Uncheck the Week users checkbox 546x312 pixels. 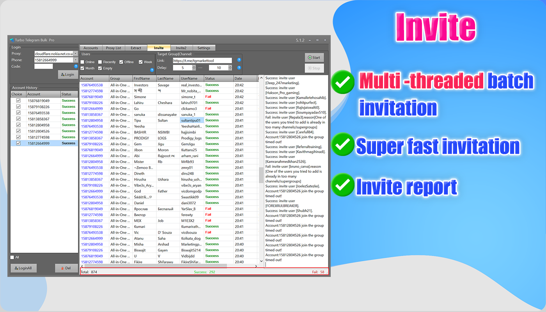coord(140,62)
